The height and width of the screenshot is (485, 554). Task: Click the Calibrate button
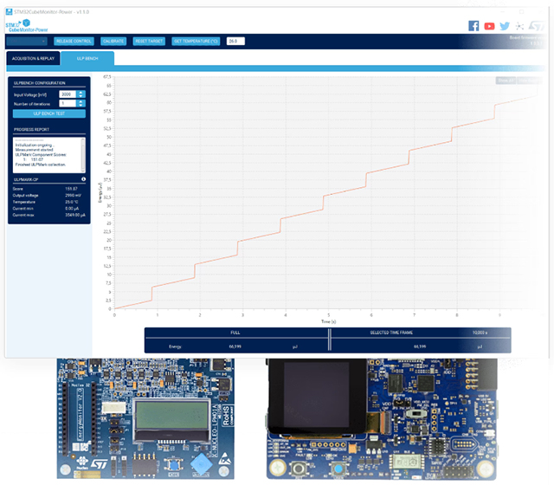tap(113, 42)
